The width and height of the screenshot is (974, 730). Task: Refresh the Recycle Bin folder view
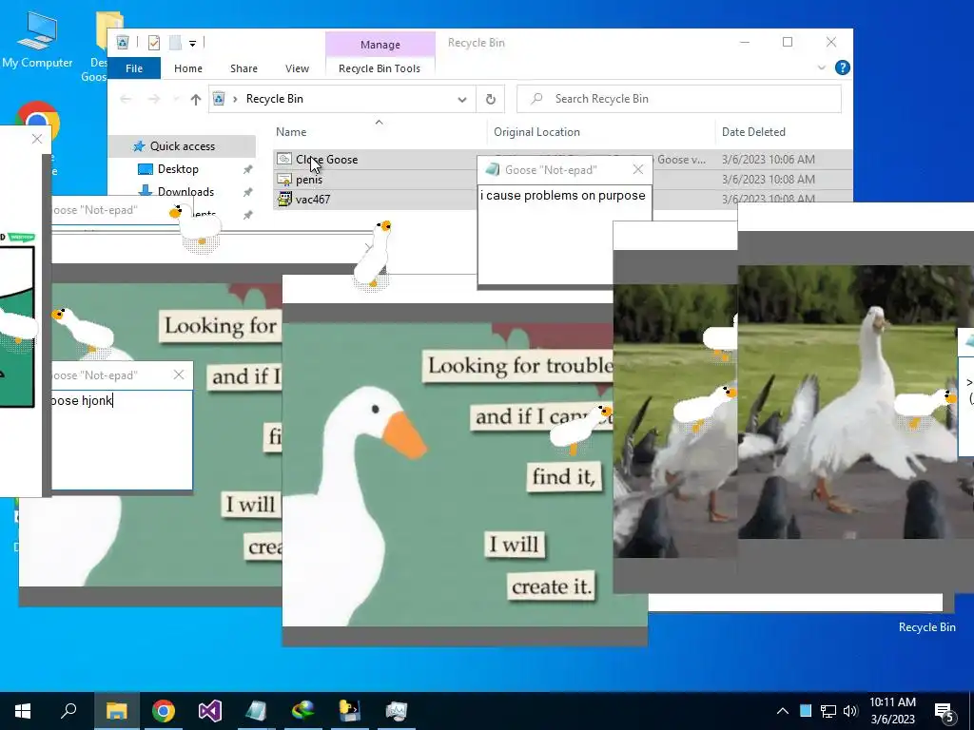coord(490,99)
